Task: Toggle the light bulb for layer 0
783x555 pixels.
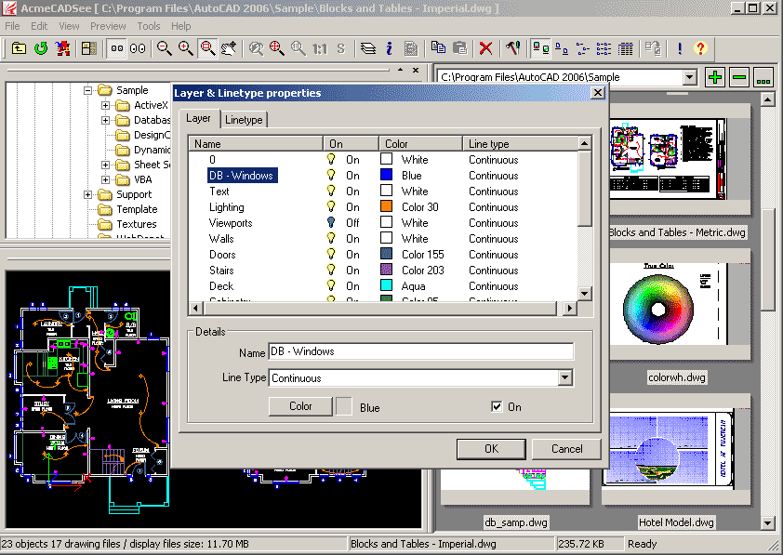Action: pos(330,159)
